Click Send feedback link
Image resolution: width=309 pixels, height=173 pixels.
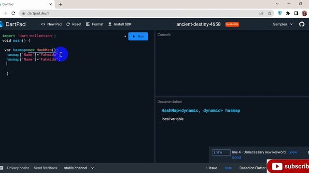(x=45, y=168)
